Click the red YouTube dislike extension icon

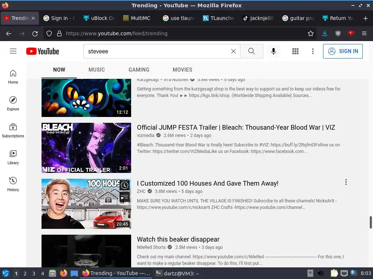pos(351,33)
